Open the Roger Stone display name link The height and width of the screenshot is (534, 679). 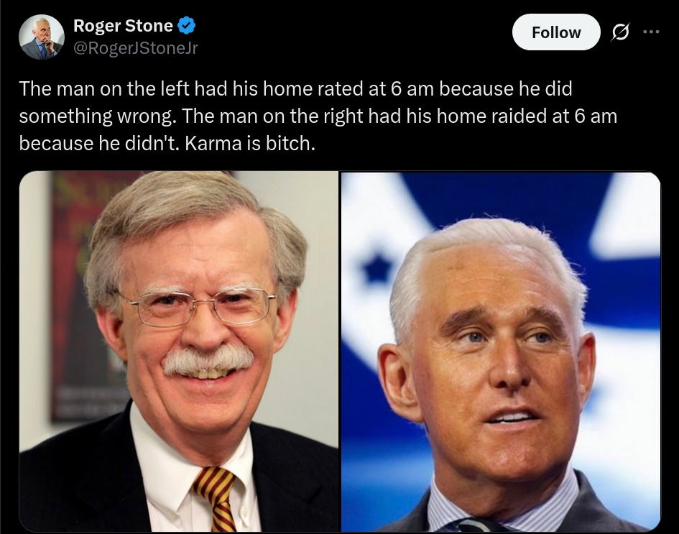pos(123,26)
